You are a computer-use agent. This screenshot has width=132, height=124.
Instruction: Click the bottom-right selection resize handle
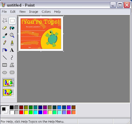pos(63,51)
